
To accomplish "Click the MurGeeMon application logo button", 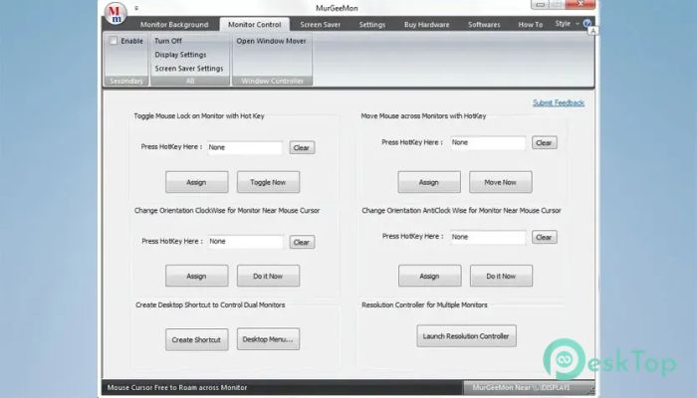I will click(x=116, y=13).
